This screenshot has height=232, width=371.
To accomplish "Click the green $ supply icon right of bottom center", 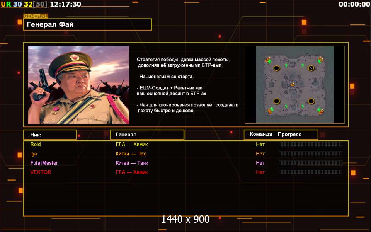I will 303,106.
